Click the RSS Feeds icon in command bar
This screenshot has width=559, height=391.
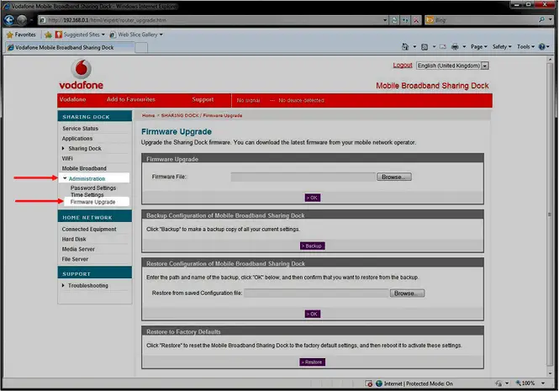click(425, 47)
